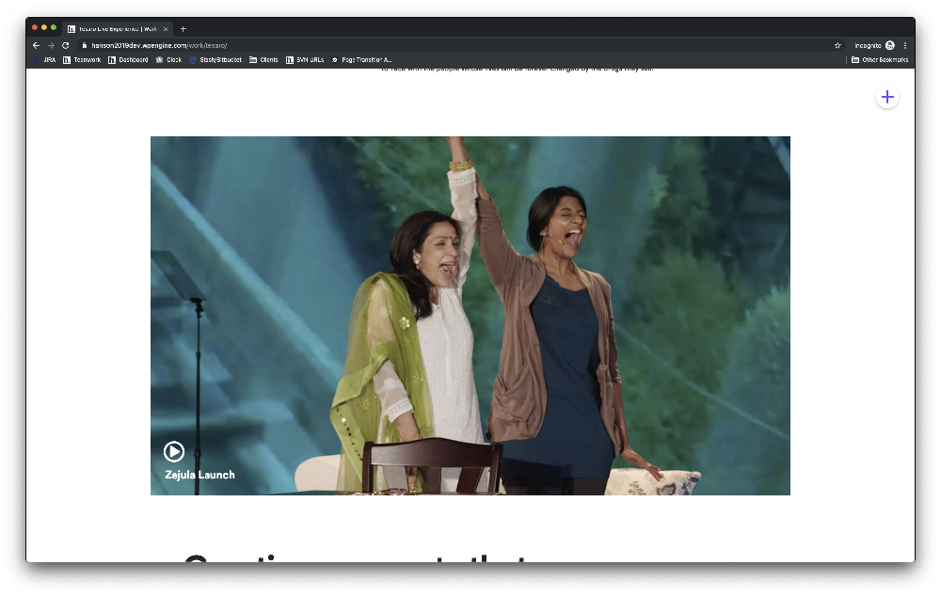This screenshot has width=941, height=596.
Task: Open the Dashboard bookmark
Action: pos(128,60)
